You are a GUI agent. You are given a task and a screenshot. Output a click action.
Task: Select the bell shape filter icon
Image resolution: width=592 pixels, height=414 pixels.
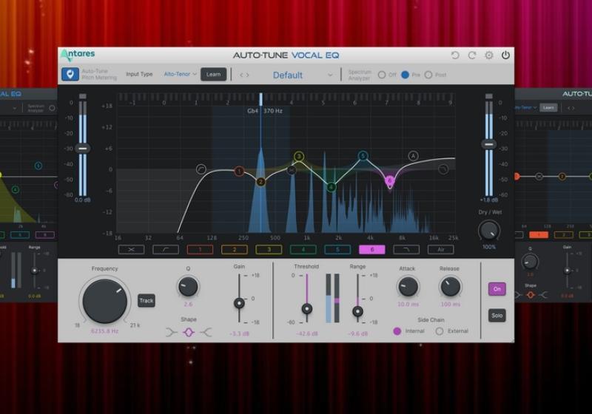[188, 333]
